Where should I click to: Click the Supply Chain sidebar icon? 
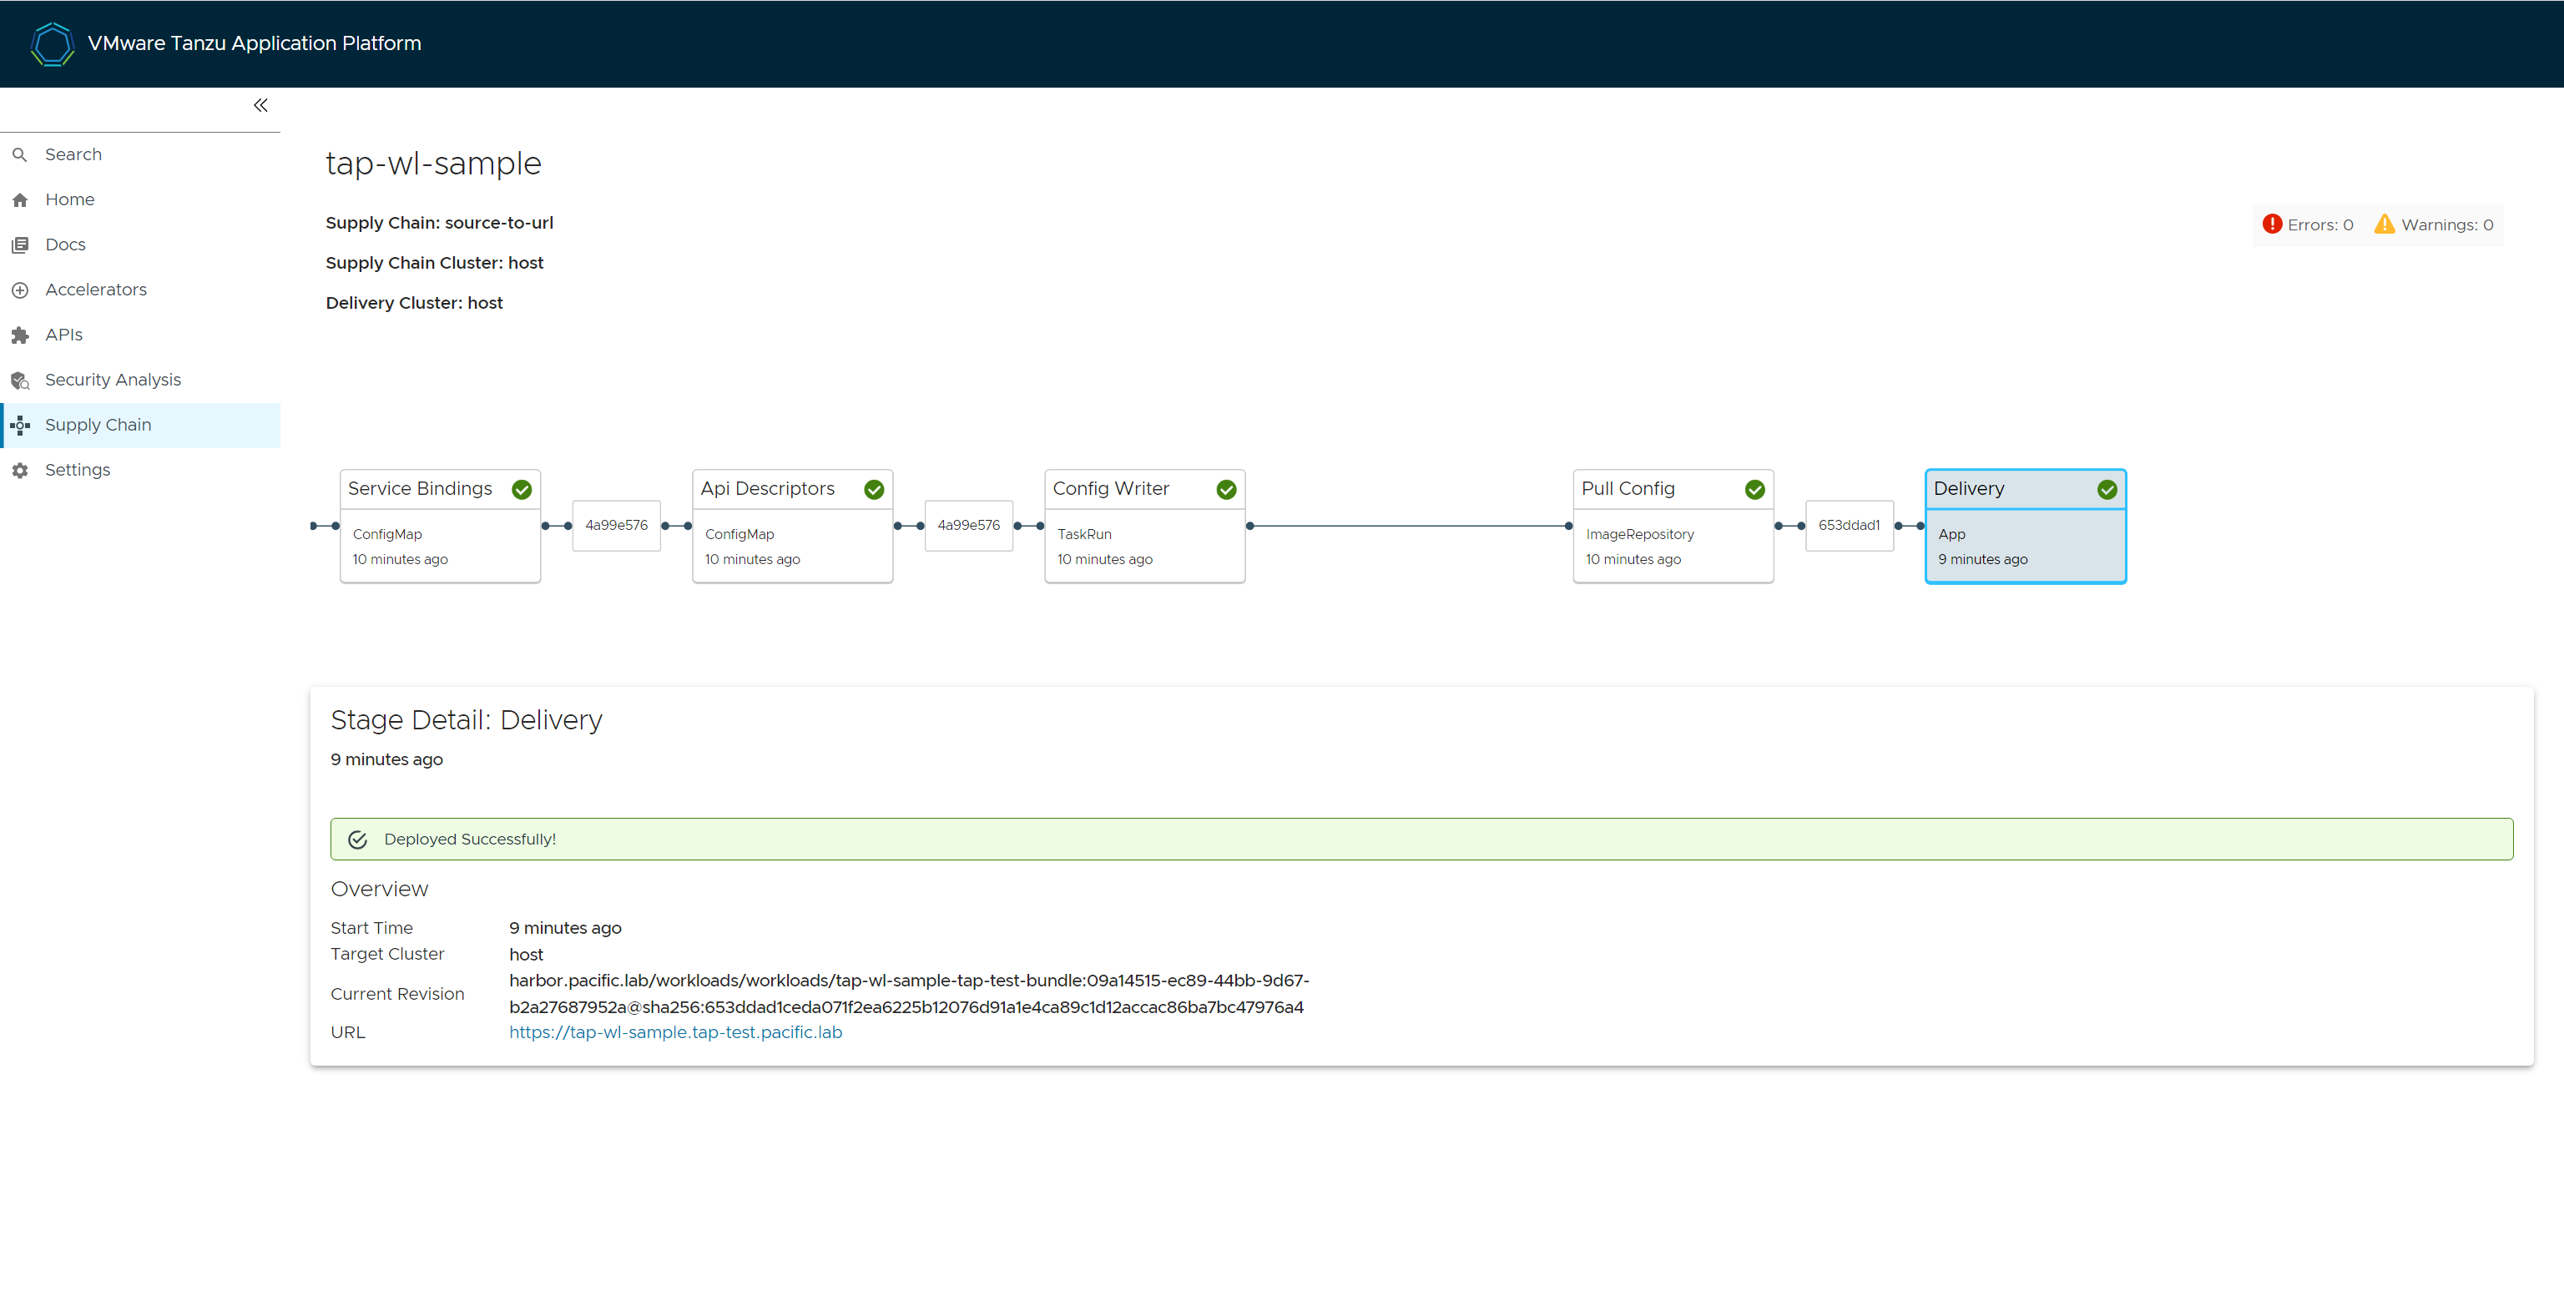coord(20,425)
